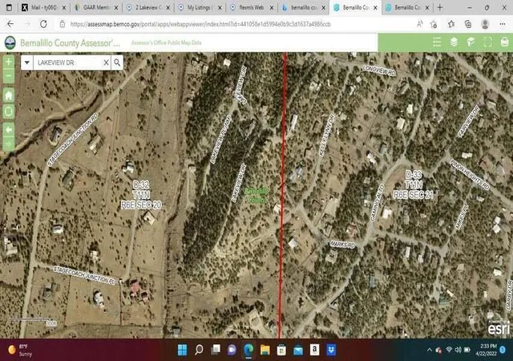Open Windows taskbar Search
This screenshot has height=361, width=513.
click(199, 350)
